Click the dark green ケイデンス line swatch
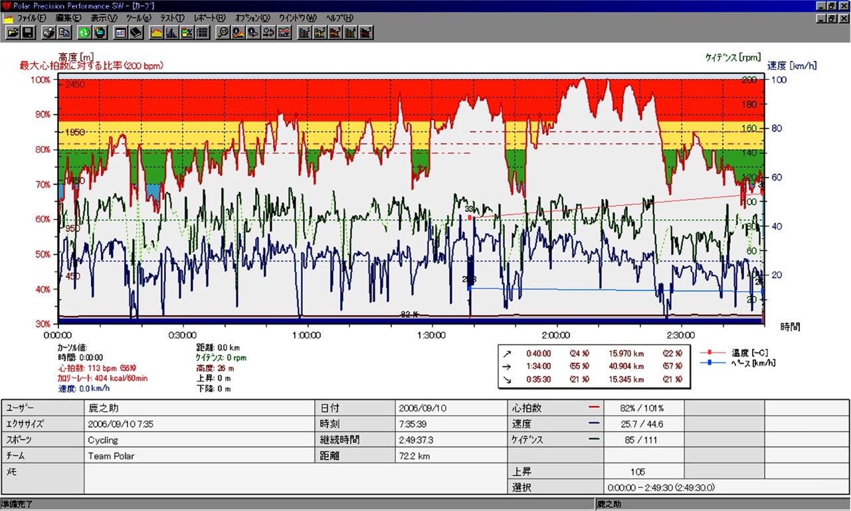The height and width of the screenshot is (511, 851). click(x=594, y=439)
